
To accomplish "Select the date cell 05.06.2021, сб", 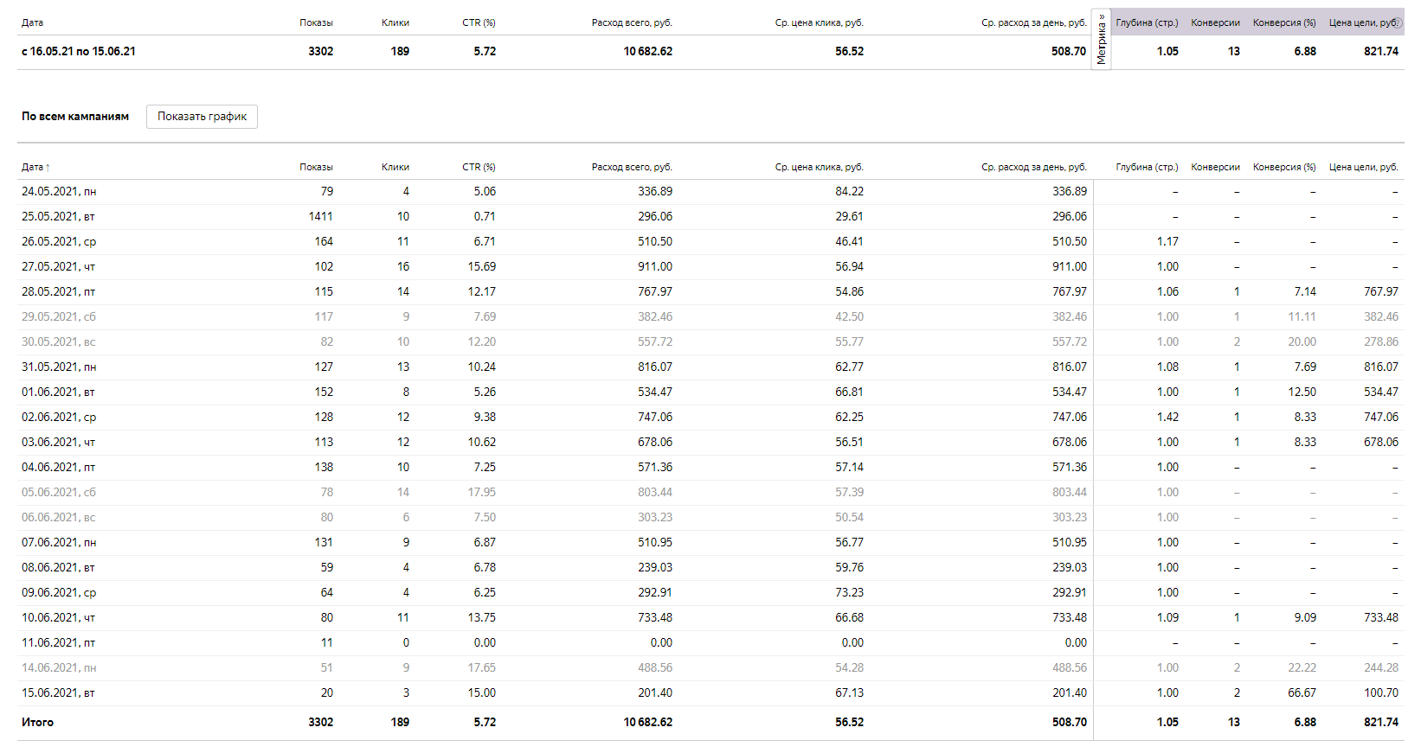I will [x=59, y=492].
